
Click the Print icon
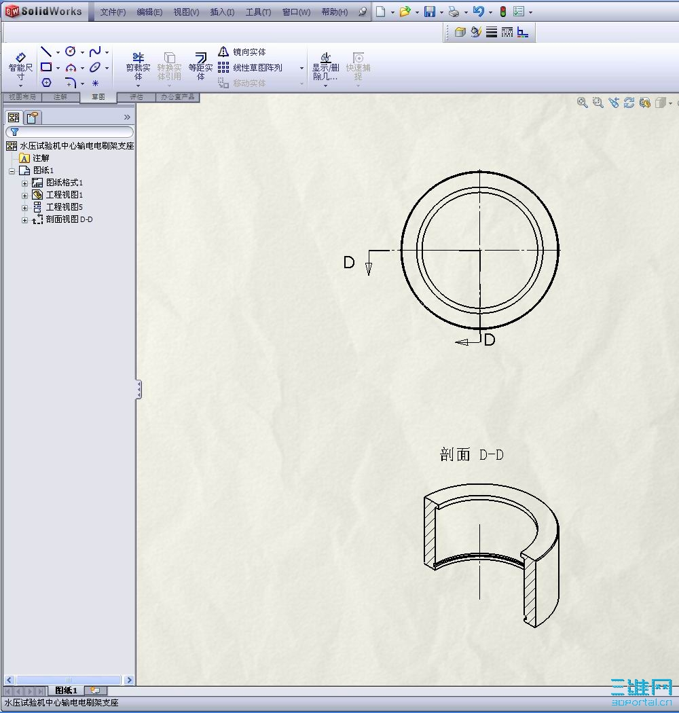454,12
